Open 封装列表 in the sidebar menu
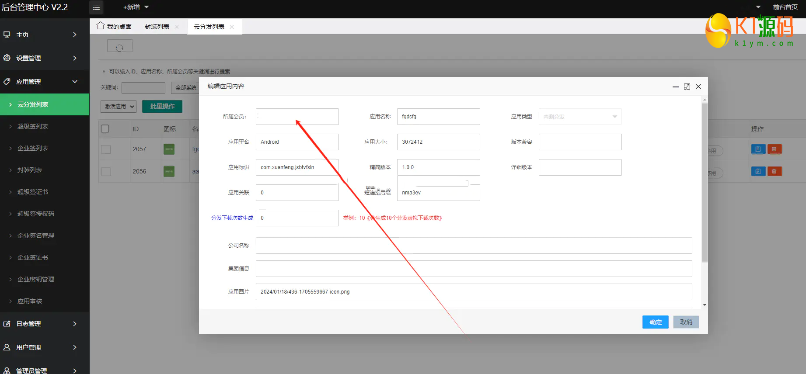Screen dimensions: 806x374 click(x=45, y=170)
